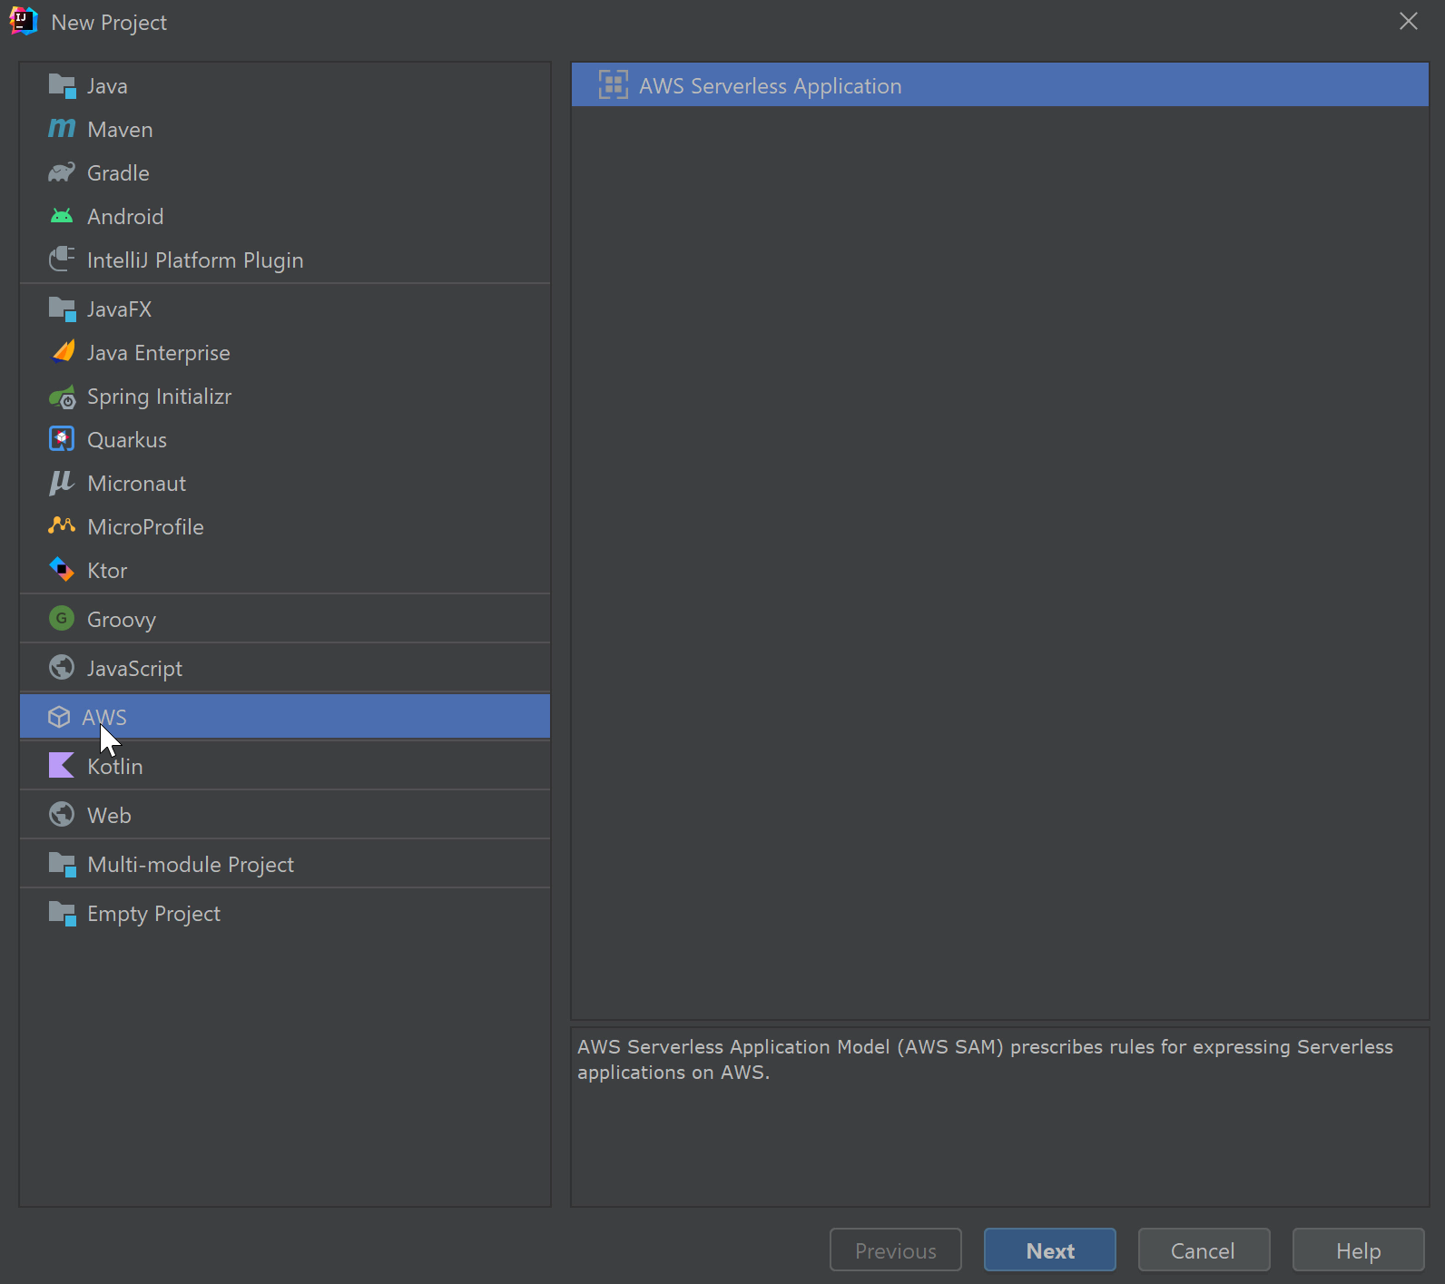
Task: Select the Gradle elephant icon
Action: coord(62,172)
